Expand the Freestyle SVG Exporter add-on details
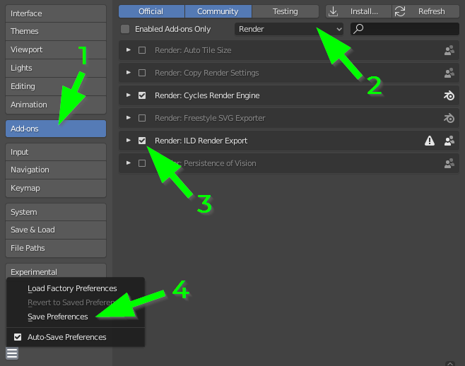 129,118
